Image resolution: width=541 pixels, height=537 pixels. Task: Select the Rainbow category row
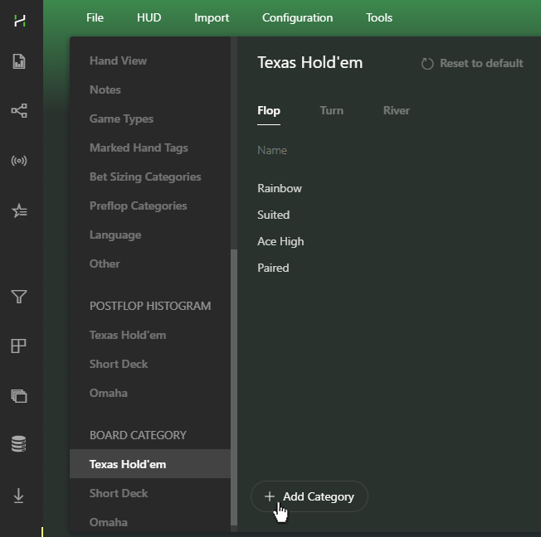(x=280, y=188)
